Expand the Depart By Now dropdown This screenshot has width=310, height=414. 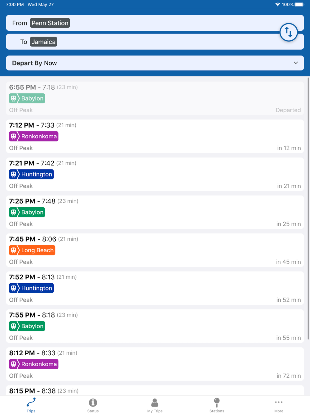(155, 63)
